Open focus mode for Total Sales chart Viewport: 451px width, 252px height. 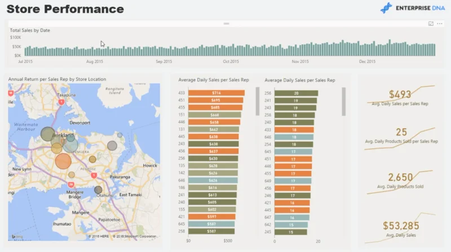(431, 24)
